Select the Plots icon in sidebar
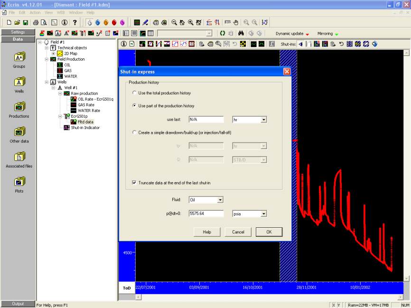411x308 pixels. [x=19, y=182]
